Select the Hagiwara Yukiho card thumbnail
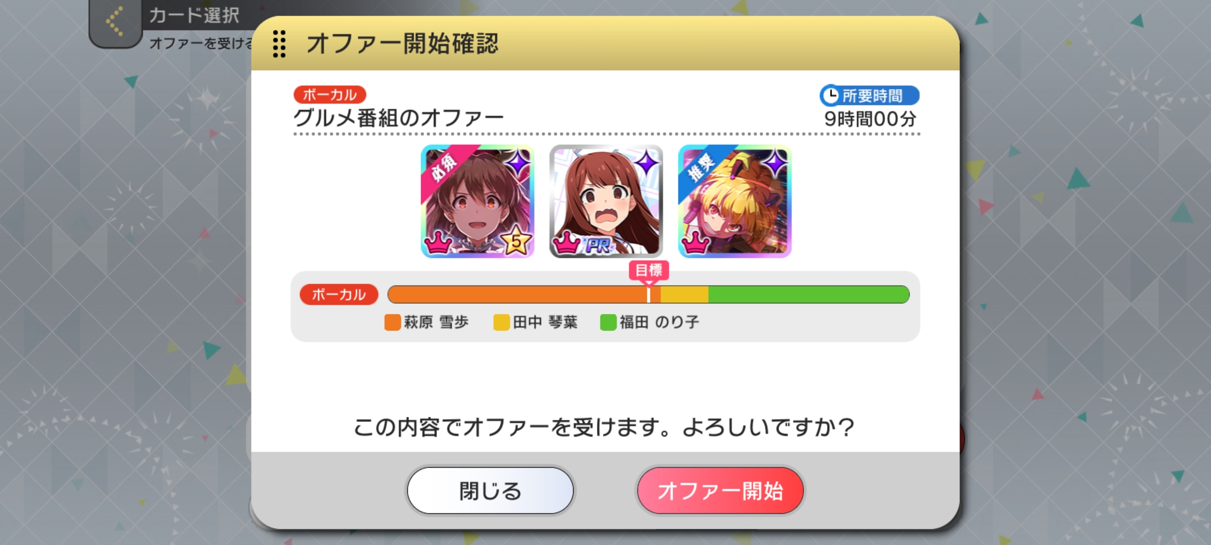Image resolution: width=1211 pixels, height=545 pixels. coord(477,201)
